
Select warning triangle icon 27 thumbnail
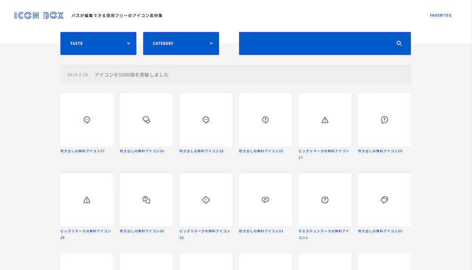click(325, 120)
